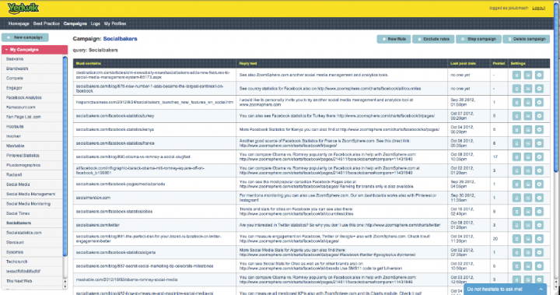The height and width of the screenshot is (295, 560).
Task: Click the page vertical scrollbar
Action: coord(557,88)
